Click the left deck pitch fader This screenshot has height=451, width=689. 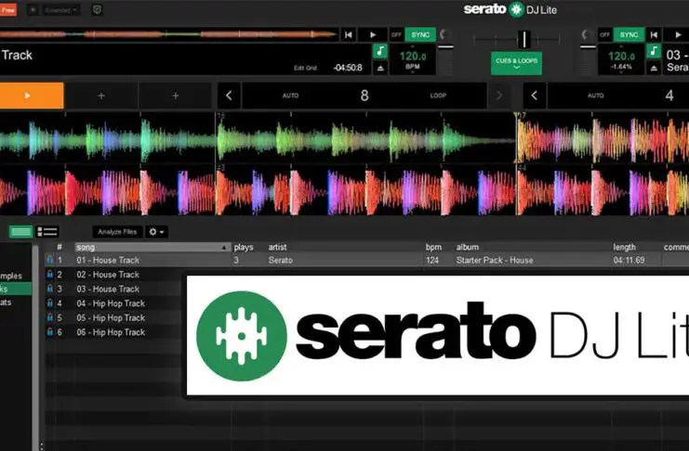click(446, 47)
